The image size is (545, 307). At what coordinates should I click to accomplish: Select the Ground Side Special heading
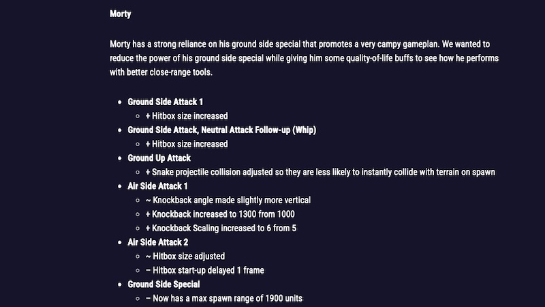pos(163,284)
